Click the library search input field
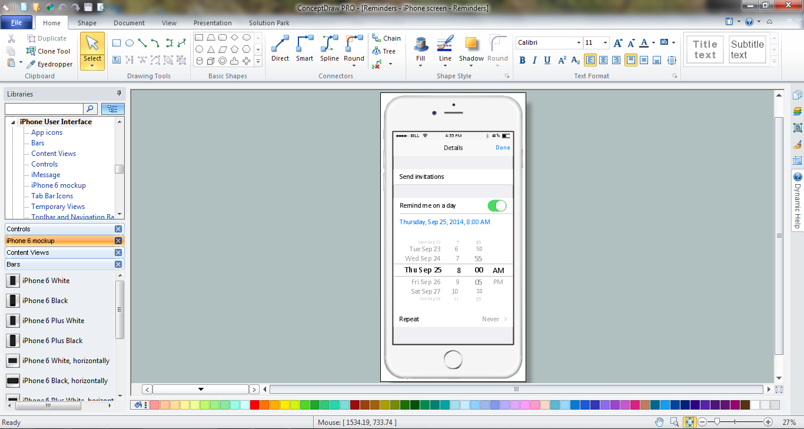Image resolution: width=804 pixels, height=429 pixels. point(44,109)
